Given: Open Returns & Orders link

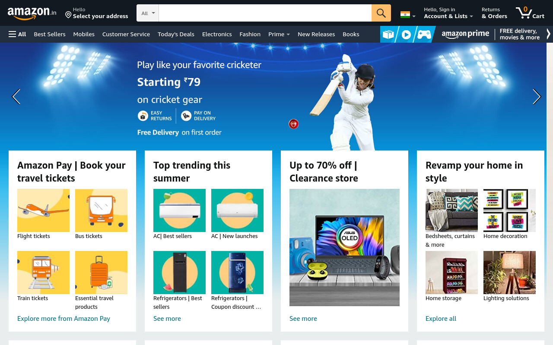Looking at the screenshot, I should pos(494,13).
